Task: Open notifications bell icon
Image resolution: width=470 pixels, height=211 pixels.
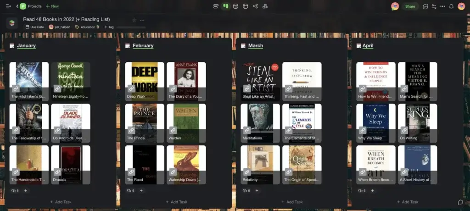Action: point(451,6)
